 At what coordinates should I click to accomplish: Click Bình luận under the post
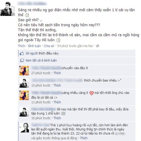[34, 46]
